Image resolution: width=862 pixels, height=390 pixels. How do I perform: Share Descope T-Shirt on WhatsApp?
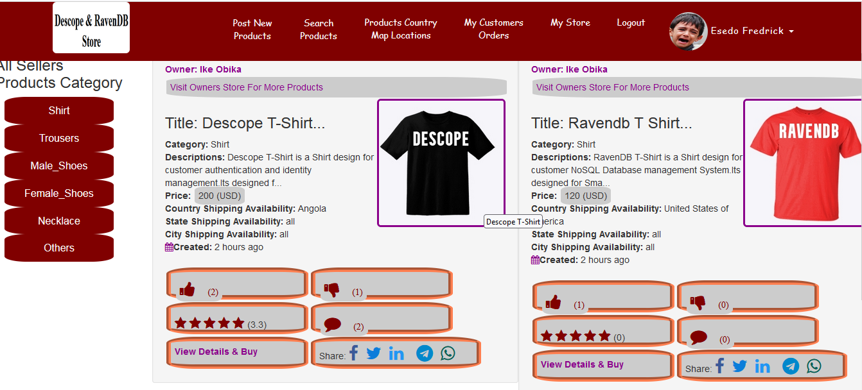[448, 353]
